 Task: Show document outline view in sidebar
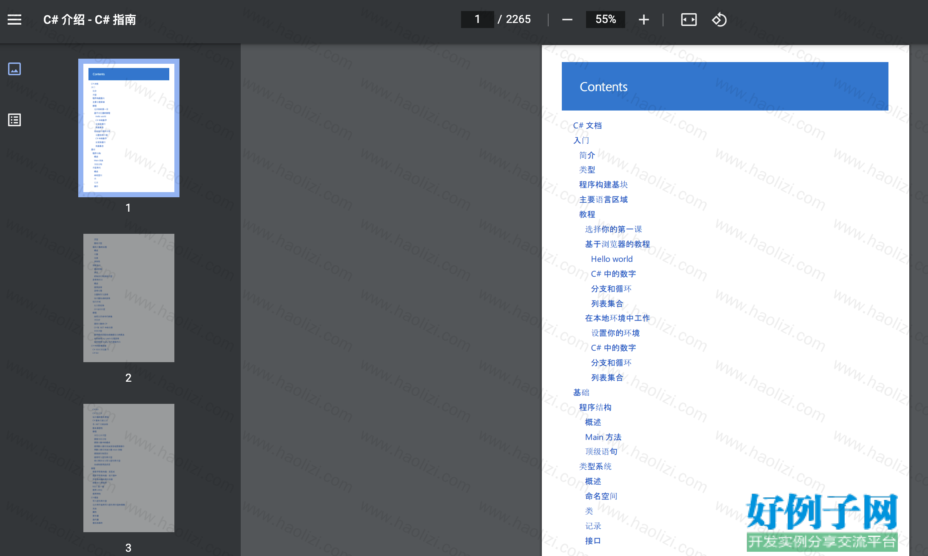point(14,120)
